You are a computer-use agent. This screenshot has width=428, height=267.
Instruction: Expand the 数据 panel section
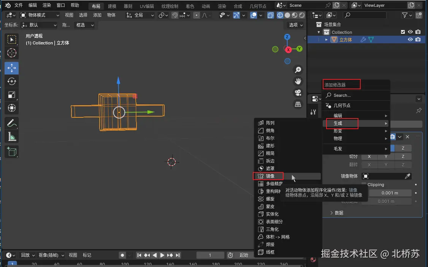(336, 213)
